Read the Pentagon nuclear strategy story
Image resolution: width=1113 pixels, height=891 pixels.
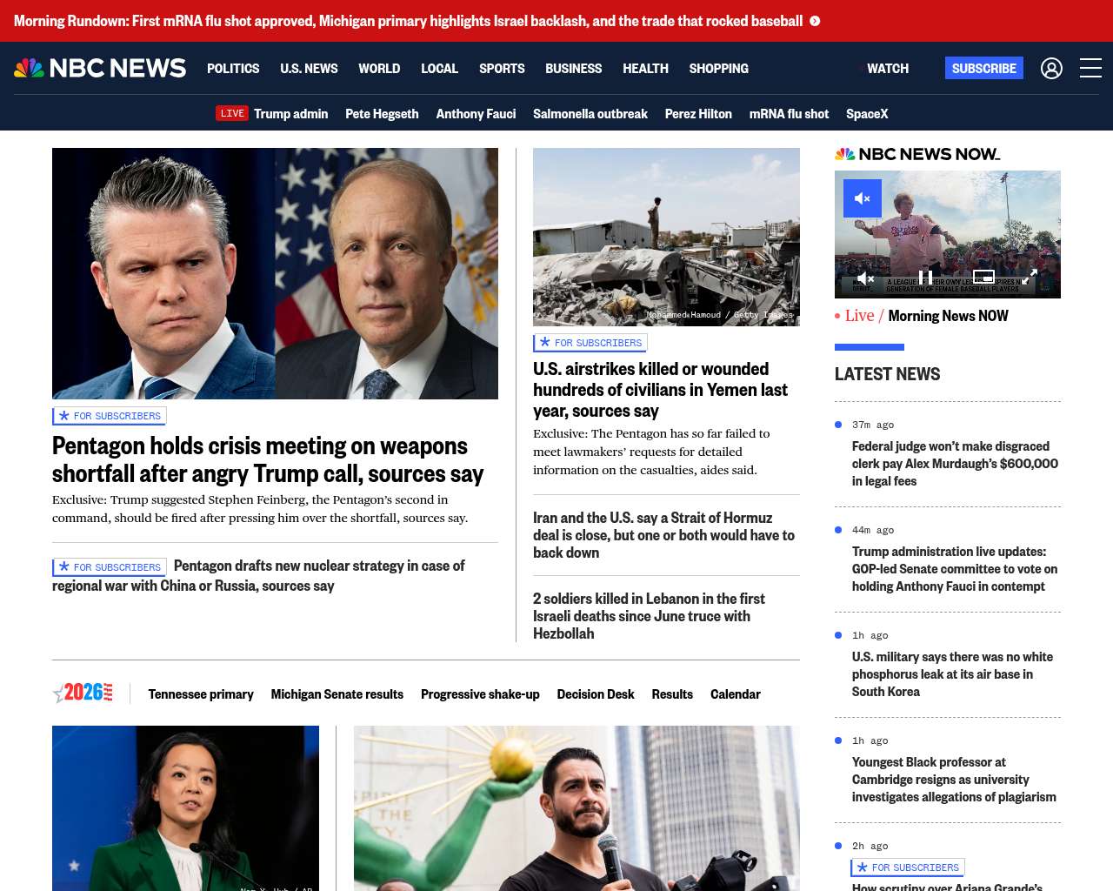[258, 575]
